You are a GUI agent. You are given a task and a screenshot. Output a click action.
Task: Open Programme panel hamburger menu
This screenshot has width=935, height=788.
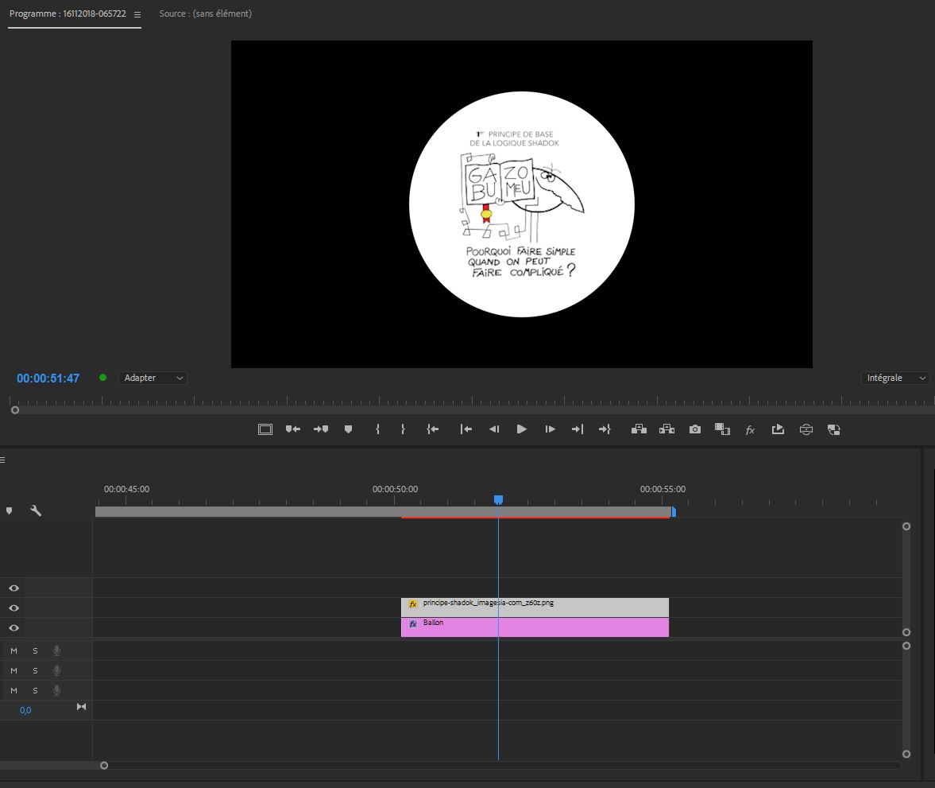pos(137,14)
